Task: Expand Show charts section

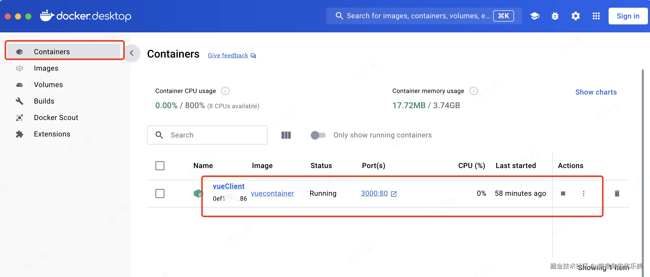Action: (x=596, y=92)
